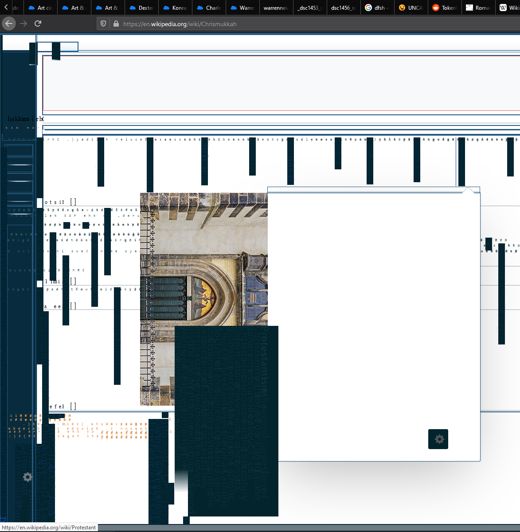This screenshot has height=532, width=520.
Task: Select the Roman tab
Action: 478,8
